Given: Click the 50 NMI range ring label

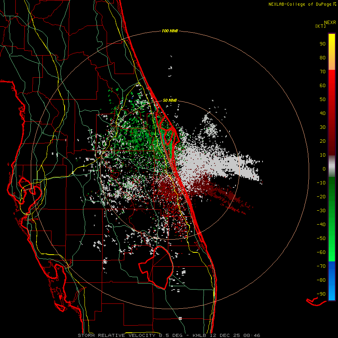Looking at the screenshot, I should tap(170, 100).
